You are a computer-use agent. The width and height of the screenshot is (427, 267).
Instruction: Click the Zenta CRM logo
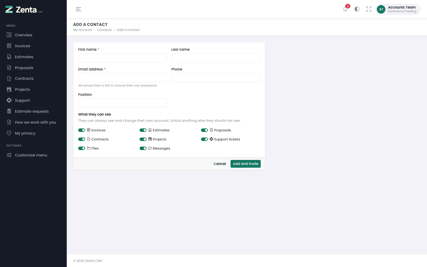[24, 10]
